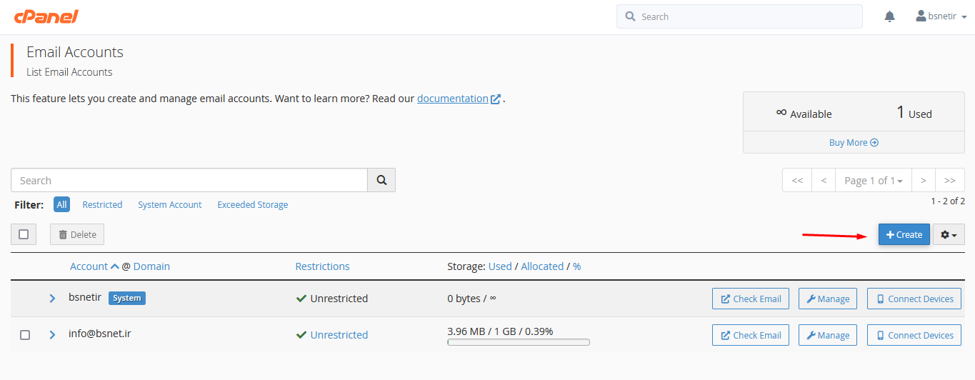The height and width of the screenshot is (380, 975).
Task: Click the user avatar icon beside bsnetir
Action: tap(921, 16)
